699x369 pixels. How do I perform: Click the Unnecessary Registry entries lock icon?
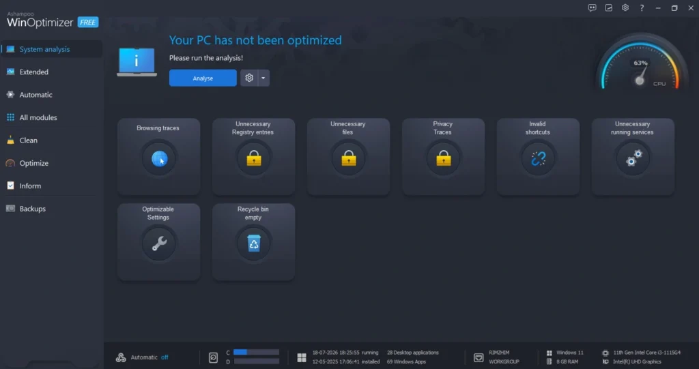(254, 158)
